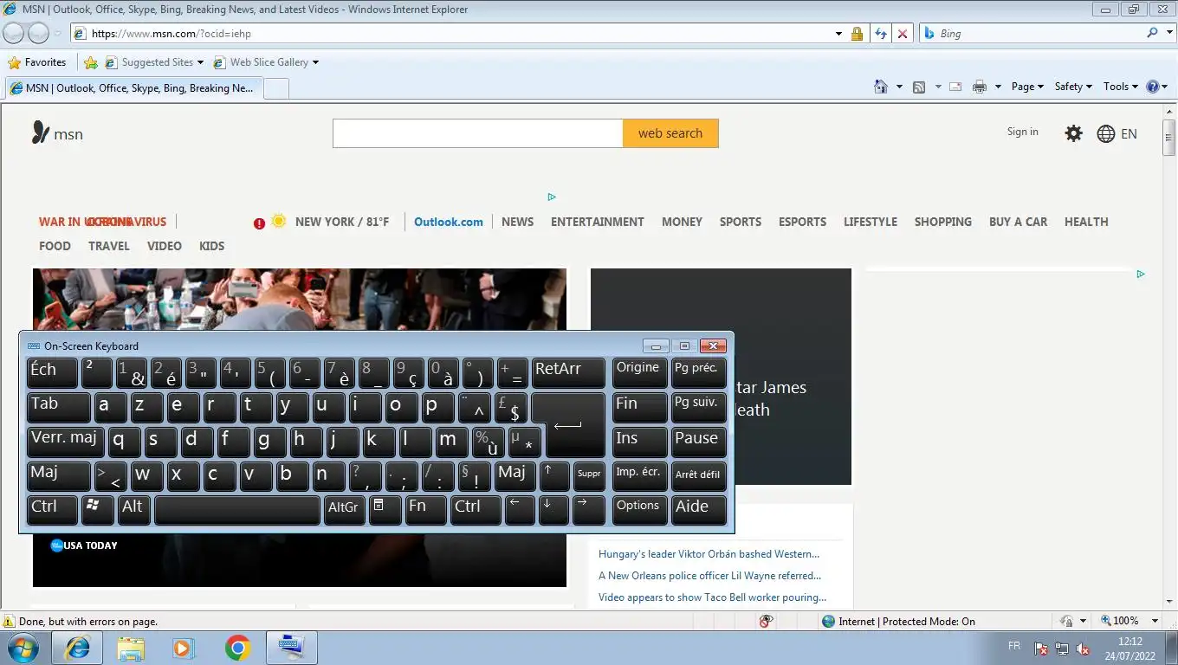Toggle the left Maj shift key
1178x665 pixels.
click(58, 476)
